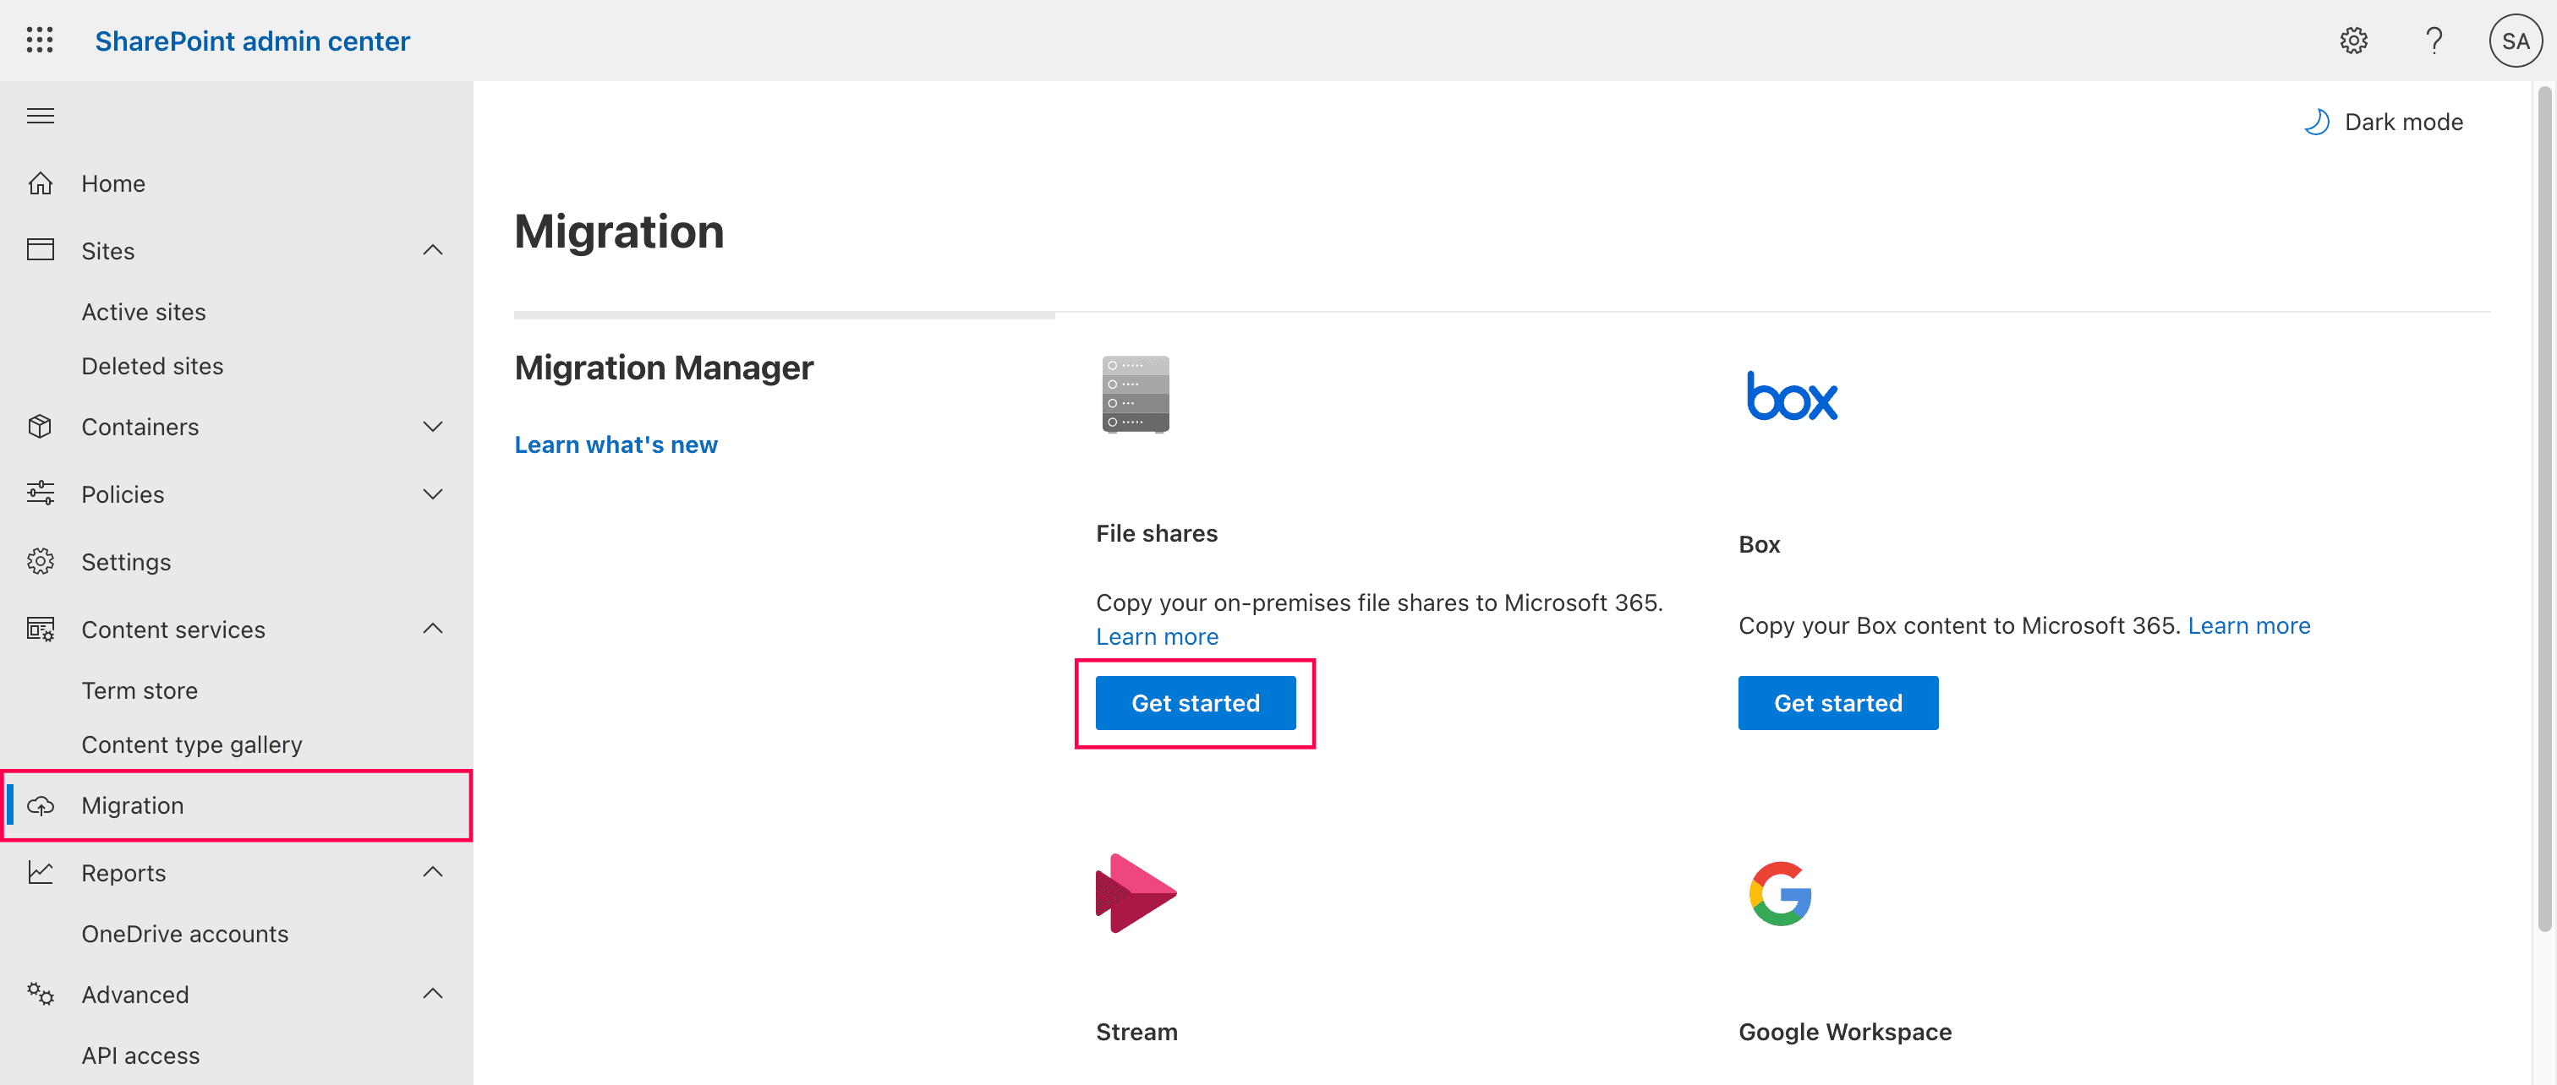Image resolution: width=2557 pixels, height=1085 pixels.
Task: Click the File shares server icon
Action: 1136,395
